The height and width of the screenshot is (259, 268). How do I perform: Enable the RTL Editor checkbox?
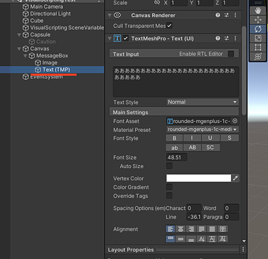tap(231, 54)
